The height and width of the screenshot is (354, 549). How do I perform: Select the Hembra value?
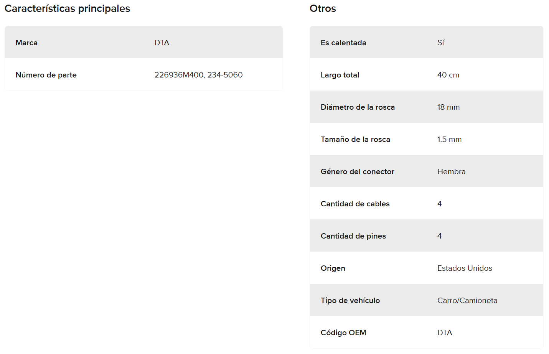(x=451, y=171)
